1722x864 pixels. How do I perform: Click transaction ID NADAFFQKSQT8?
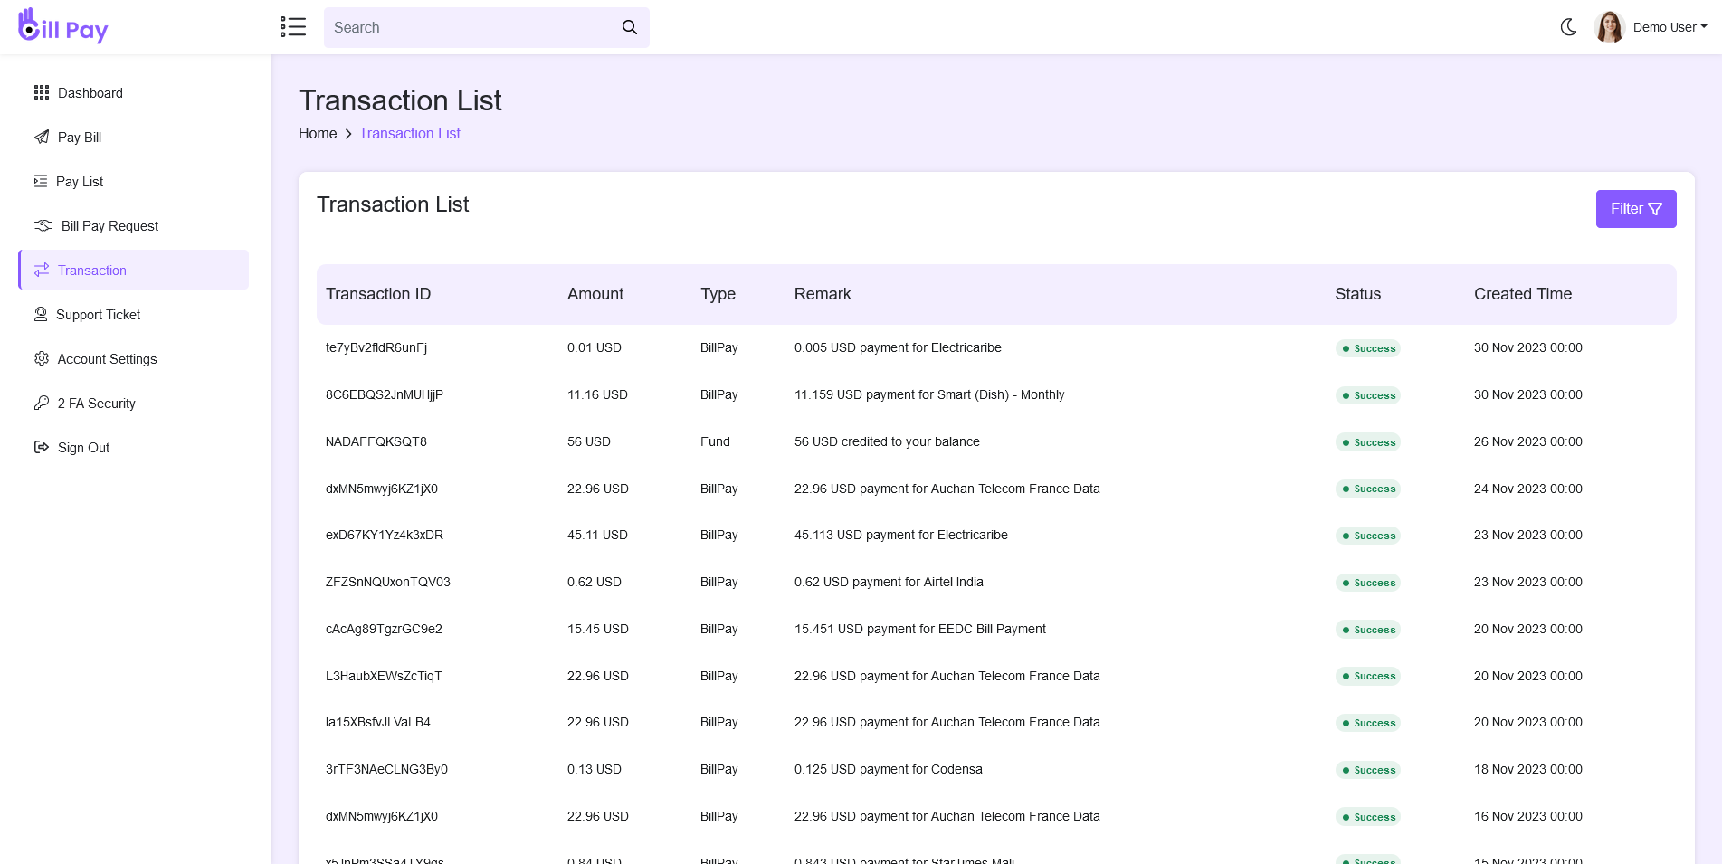pos(376,441)
